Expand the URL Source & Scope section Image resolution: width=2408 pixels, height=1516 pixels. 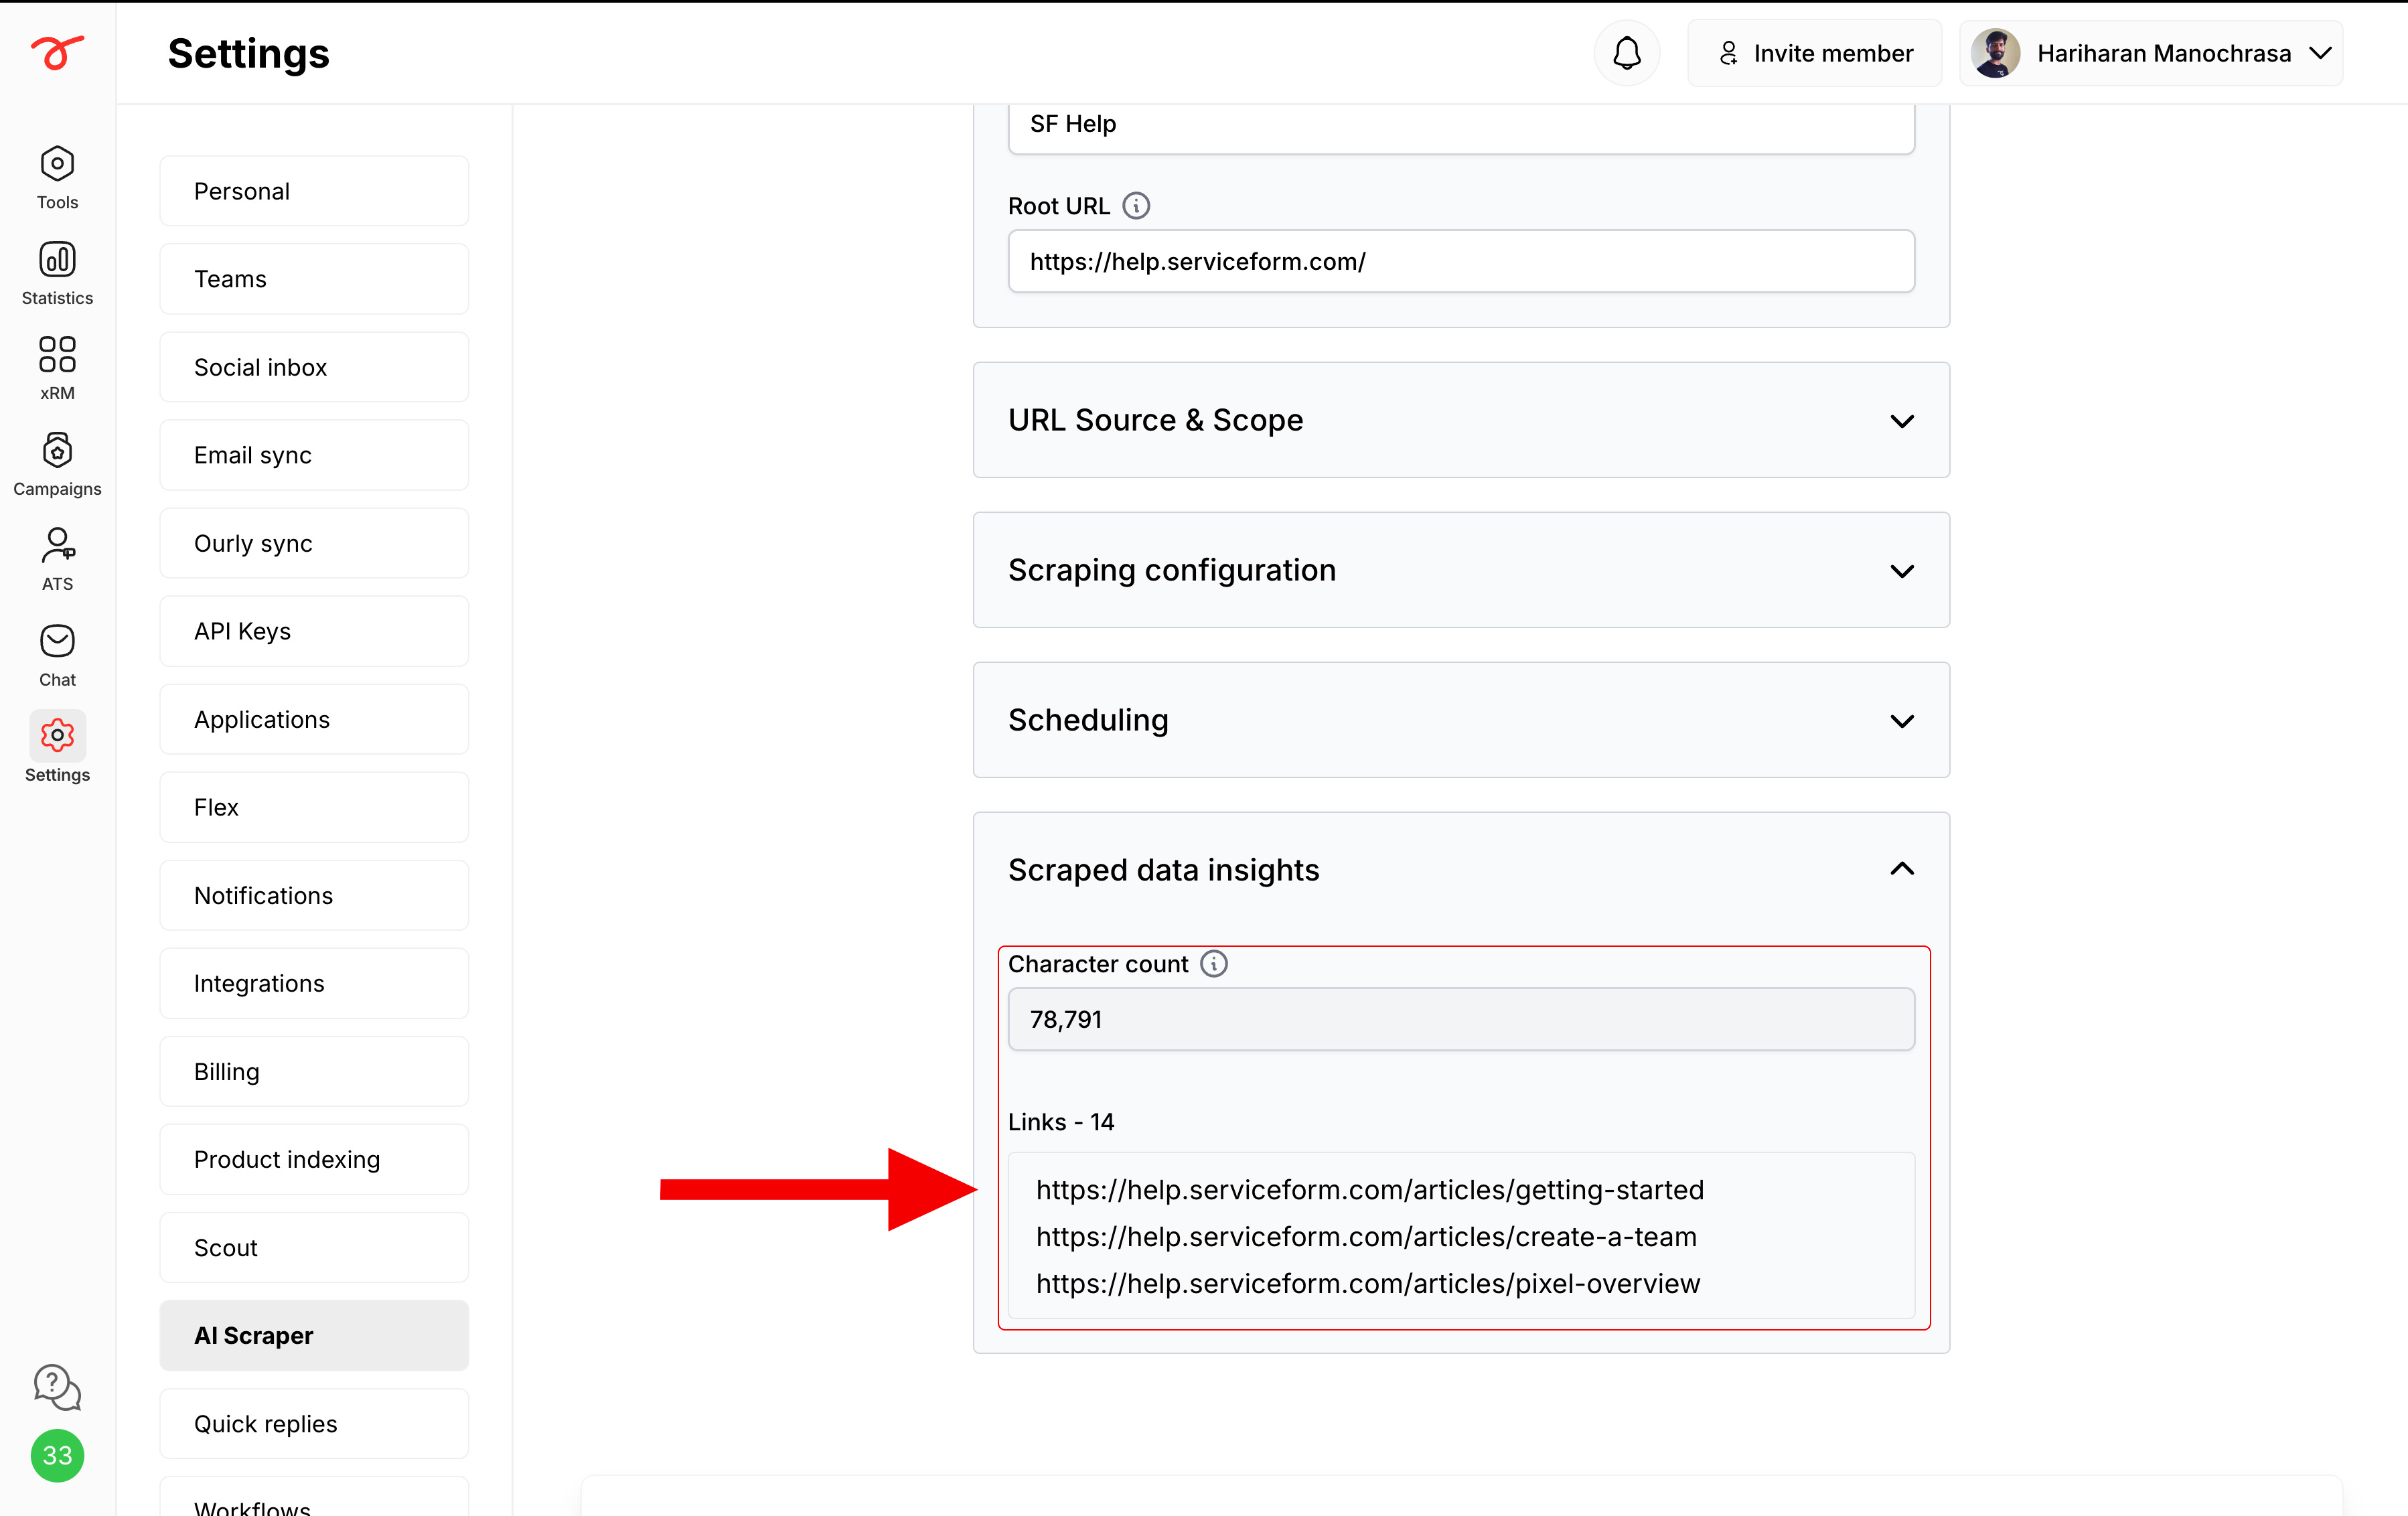click(x=1461, y=420)
